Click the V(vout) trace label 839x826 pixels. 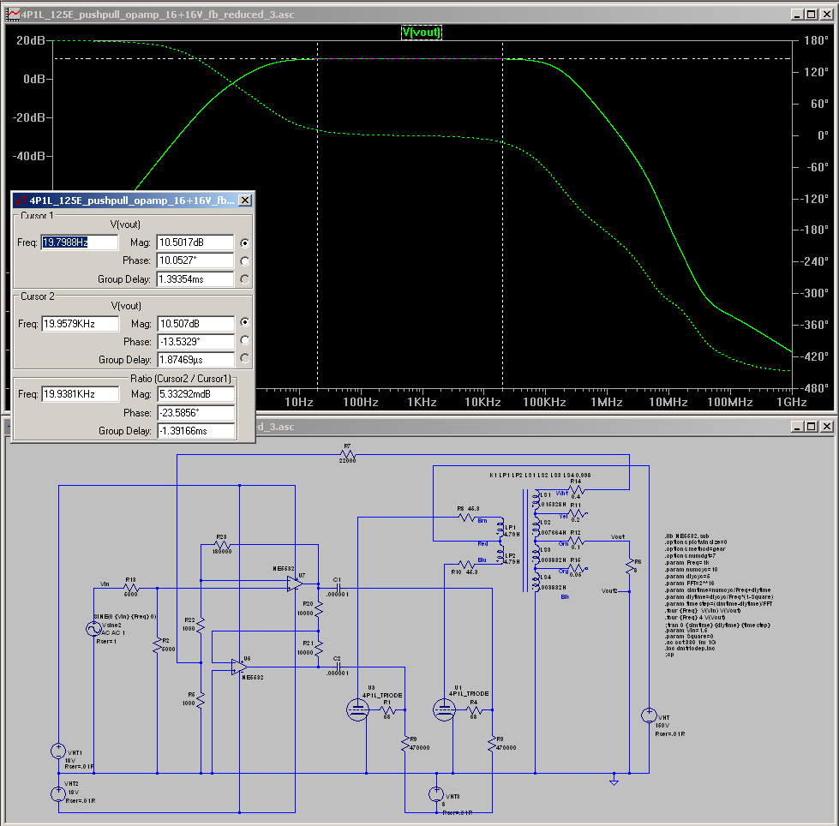coord(422,33)
